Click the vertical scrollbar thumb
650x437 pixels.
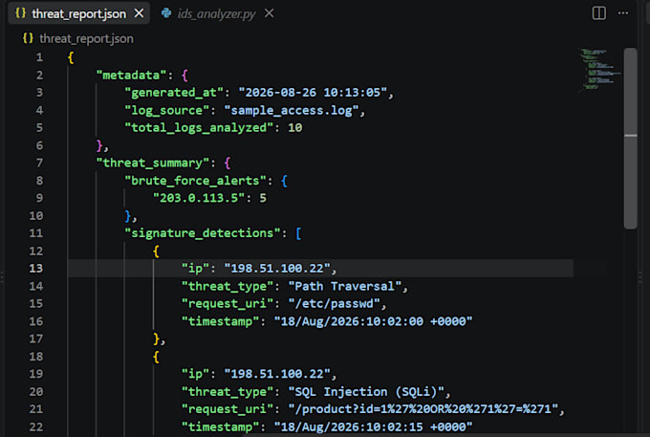point(631,138)
